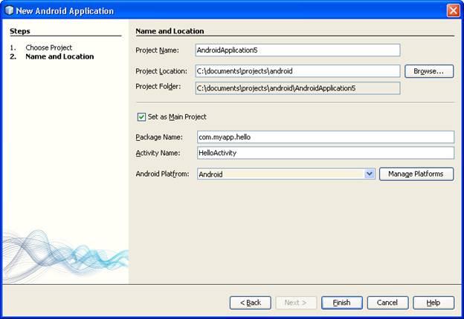
Task: Click the Package Name: label
Action: point(159,137)
